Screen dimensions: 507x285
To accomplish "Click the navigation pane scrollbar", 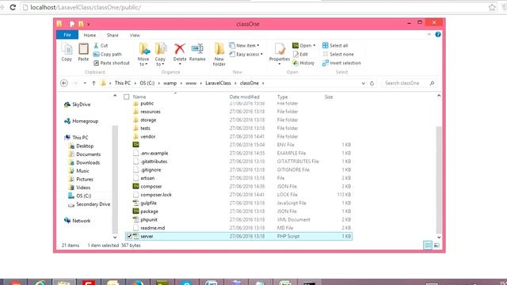I will click(x=115, y=180).
